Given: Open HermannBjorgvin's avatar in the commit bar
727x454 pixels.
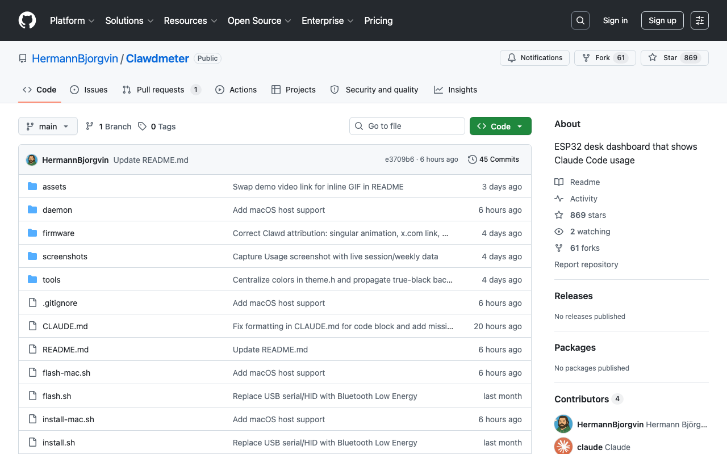Looking at the screenshot, I should click(x=32, y=160).
